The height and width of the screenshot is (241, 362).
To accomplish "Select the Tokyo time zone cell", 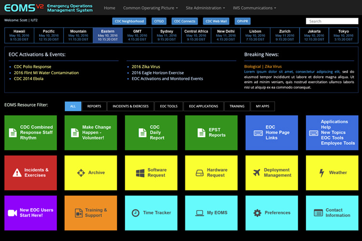I will click(x=343, y=35).
